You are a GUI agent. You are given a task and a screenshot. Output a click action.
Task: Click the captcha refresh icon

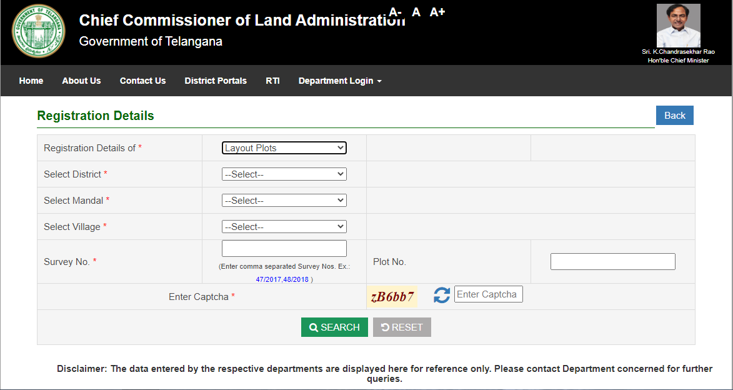[x=442, y=295]
